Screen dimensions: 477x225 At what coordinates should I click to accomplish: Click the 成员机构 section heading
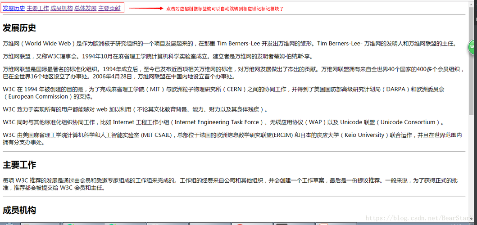(x=19, y=210)
